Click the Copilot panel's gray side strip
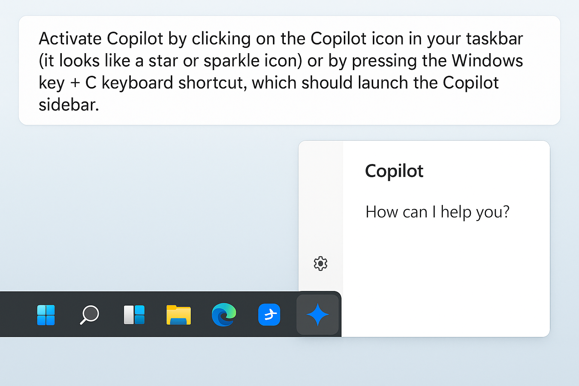This screenshot has width=579, height=386. click(x=321, y=211)
